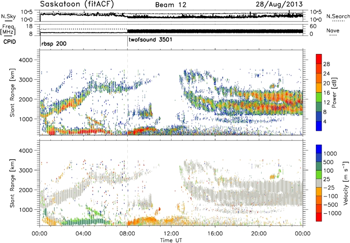Click the 'N.Search' legend label
The image size is (350, 243).
(x=338, y=16)
